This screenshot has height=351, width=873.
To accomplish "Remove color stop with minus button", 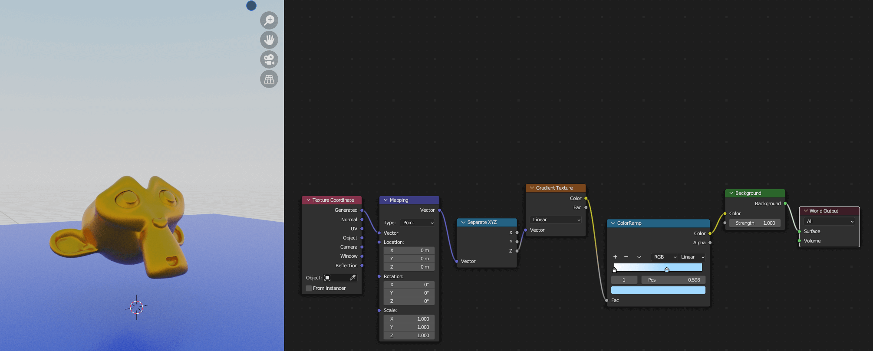I will point(626,257).
